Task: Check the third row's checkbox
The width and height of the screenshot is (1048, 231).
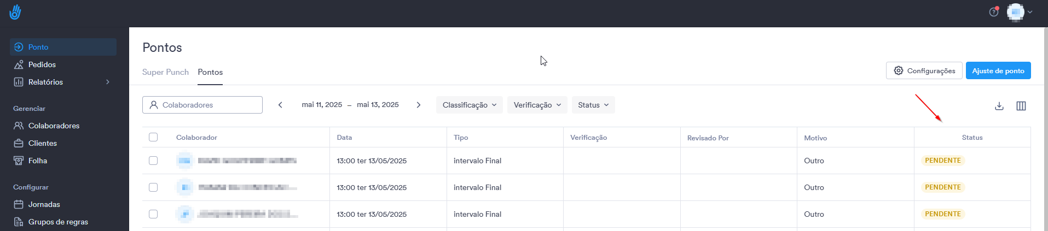Action: tap(153, 214)
